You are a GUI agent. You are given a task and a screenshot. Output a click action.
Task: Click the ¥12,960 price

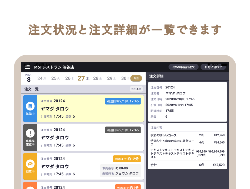pos(219,135)
